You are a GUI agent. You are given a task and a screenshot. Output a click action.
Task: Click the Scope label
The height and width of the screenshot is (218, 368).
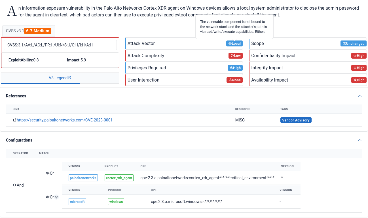point(257,43)
